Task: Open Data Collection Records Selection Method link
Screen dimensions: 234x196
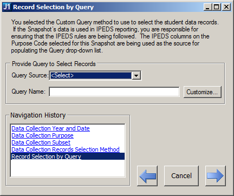Action: pos(66,149)
